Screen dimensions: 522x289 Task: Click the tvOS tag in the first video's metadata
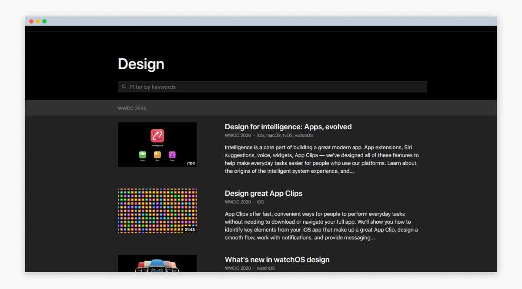pyautogui.click(x=288, y=135)
